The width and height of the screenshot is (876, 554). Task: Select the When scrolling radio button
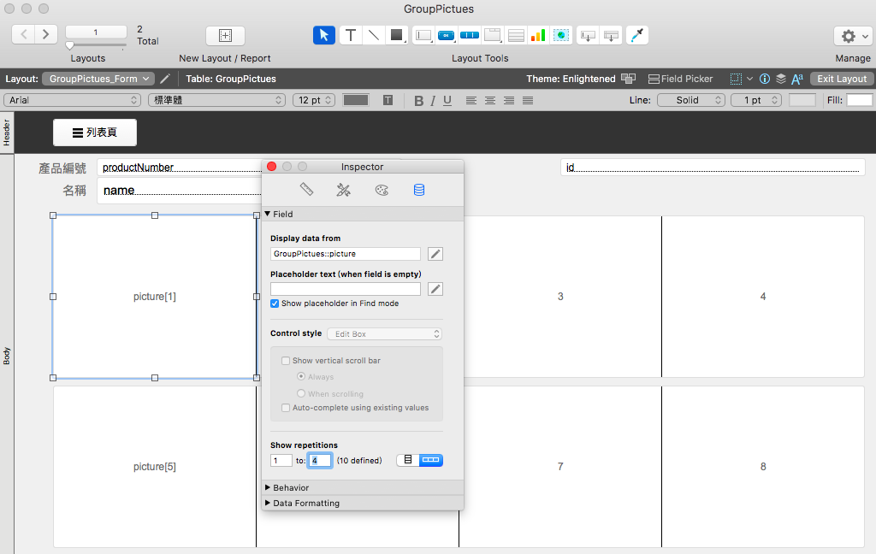(301, 393)
